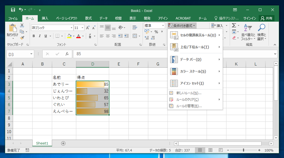Zoom in with plus button
Screen dimensions: 284x158
coord(259,150)
